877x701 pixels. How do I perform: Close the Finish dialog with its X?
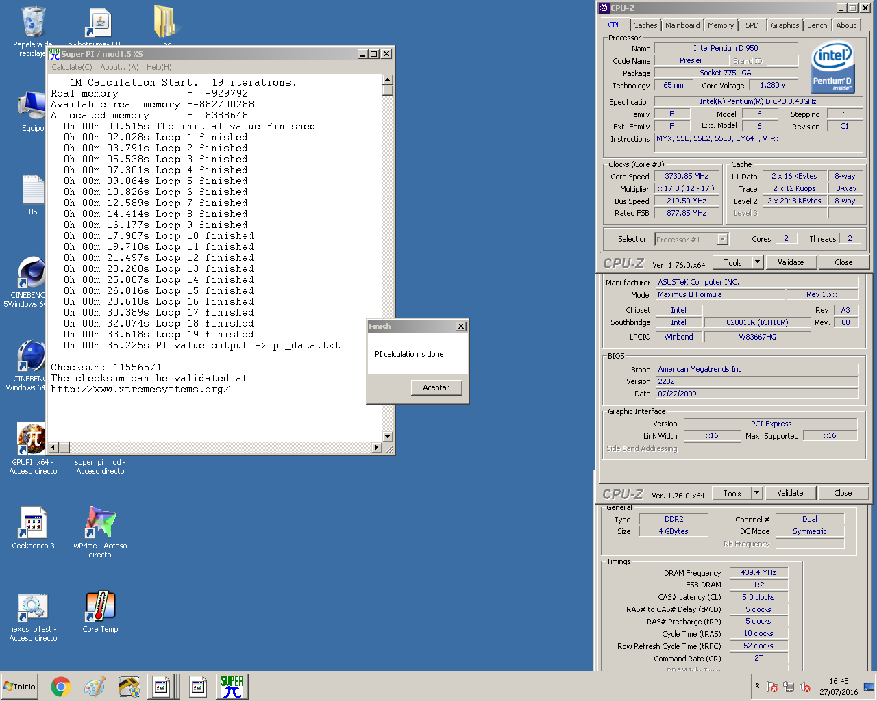tap(461, 327)
